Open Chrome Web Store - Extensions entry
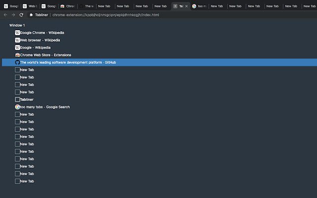The height and width of the screenshot is (198, 317). pos(46,55)
